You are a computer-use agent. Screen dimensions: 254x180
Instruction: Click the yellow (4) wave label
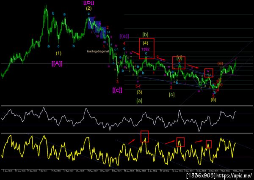point(146,44)
